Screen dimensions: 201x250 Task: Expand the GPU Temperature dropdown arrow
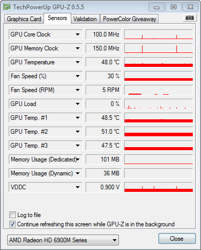pyautogui.click(x=77, y=62)
